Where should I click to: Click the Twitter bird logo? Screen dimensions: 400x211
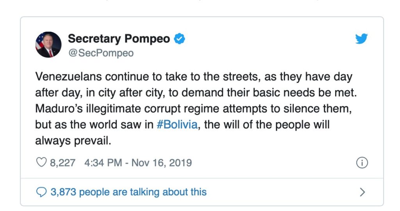coord(361,39)
